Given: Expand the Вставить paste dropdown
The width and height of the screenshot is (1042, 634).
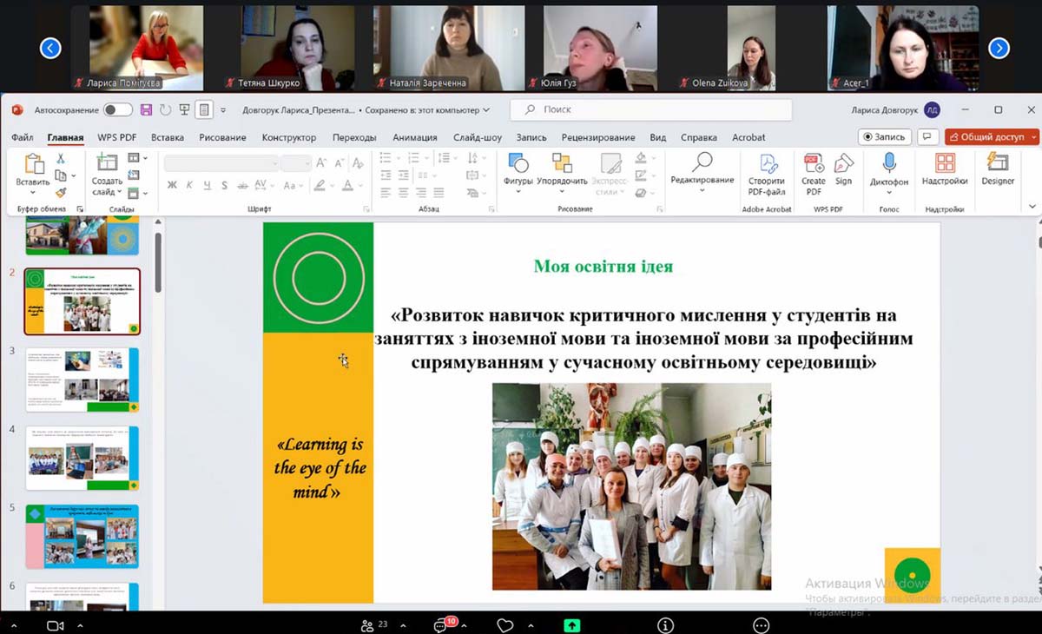Looking at the screenshot, I should tap(33, 193).
